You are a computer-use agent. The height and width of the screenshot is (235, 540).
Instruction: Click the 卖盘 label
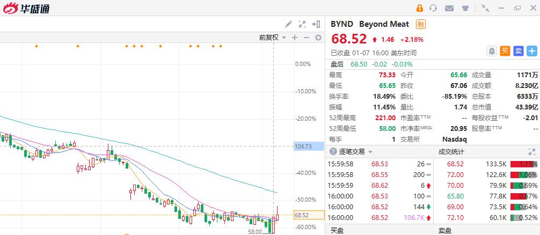(444, 231)
